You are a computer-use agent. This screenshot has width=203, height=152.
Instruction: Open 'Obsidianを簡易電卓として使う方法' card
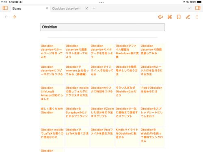tap(127, 75)
